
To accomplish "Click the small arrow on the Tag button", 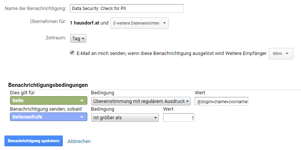I will click(x=83, y=38).
